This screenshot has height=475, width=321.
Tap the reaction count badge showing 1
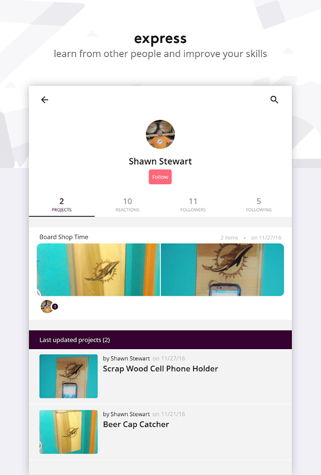pos(55,306)
